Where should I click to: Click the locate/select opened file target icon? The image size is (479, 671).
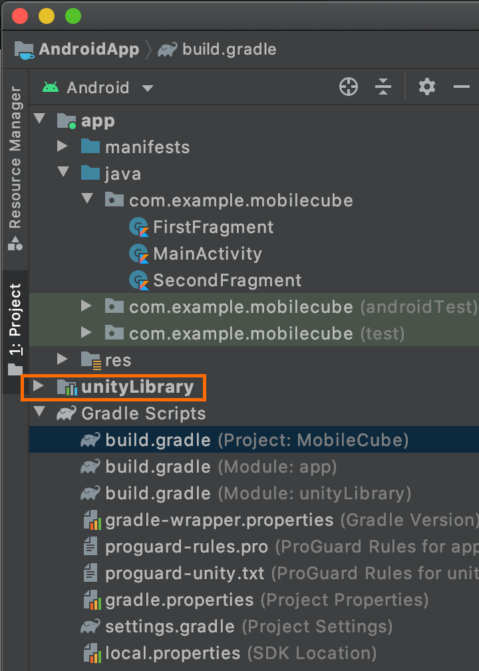(x=349, y=87)
